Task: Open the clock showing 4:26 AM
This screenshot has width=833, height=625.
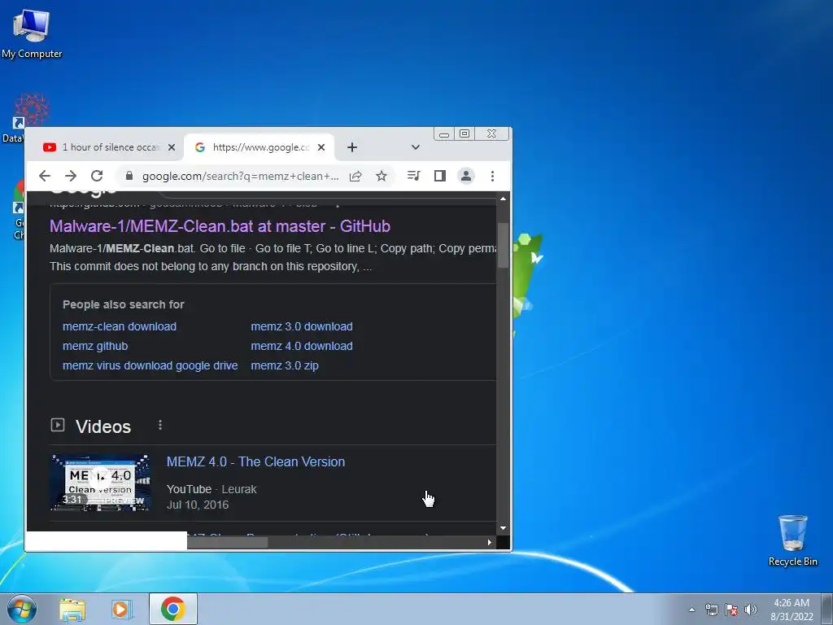Action: click(x=792, y=610)
